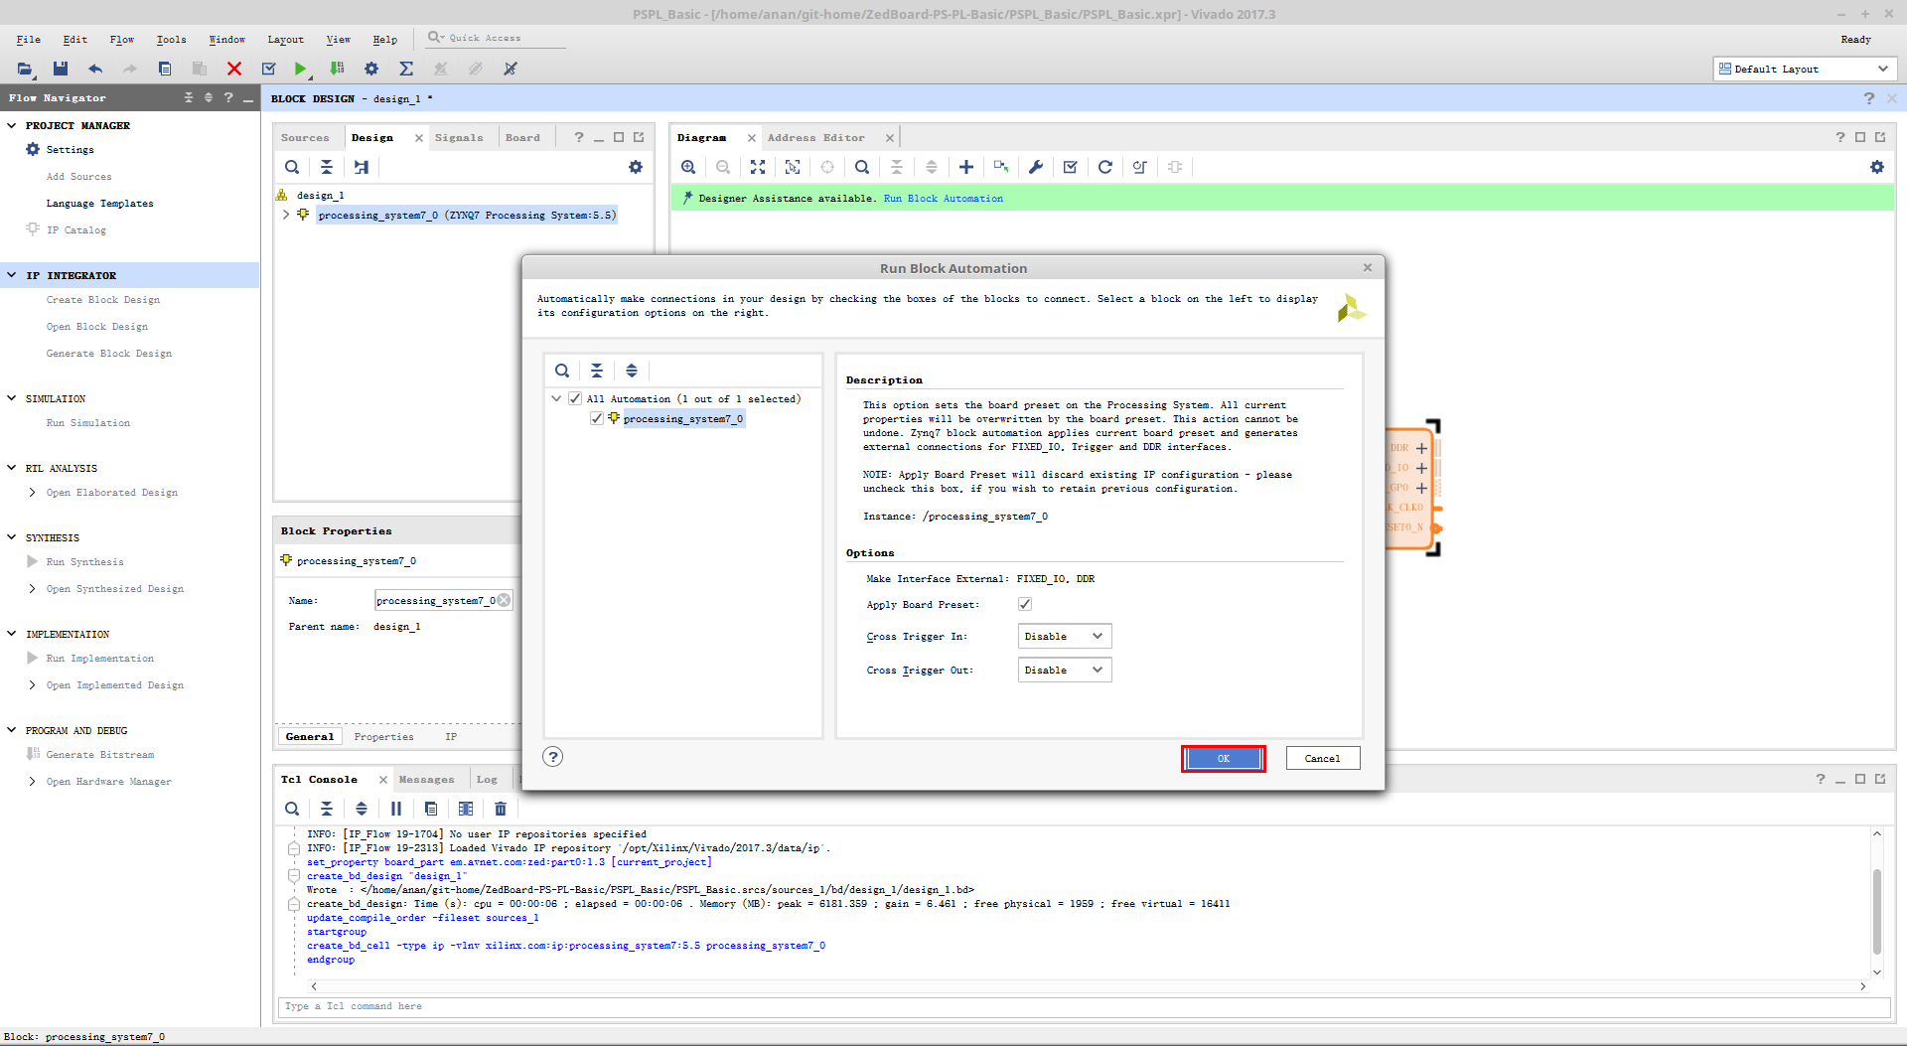Click Search icon in Diagram toolbar
The image size is (1907, 1046).
pos(862,167)
